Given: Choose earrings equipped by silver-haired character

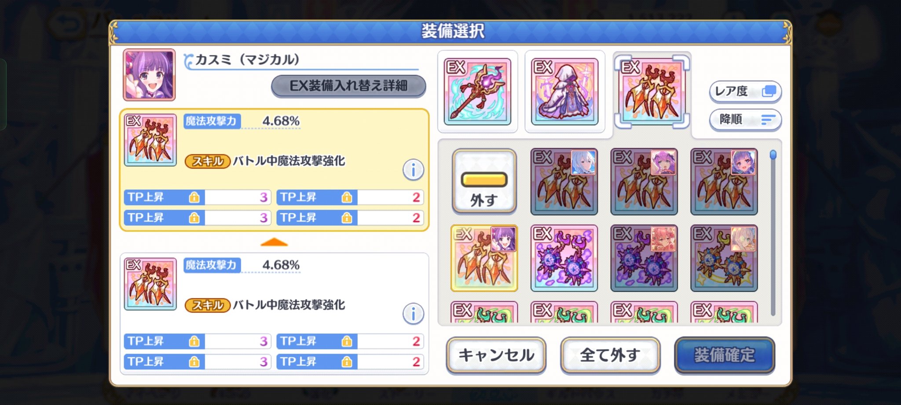Looking at the screenshot, I should click(x=564, y=181).
